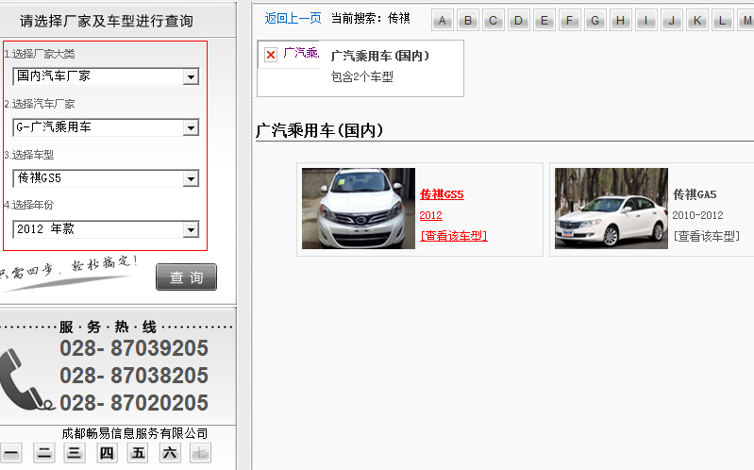Image resolution: width=754 pixels, height=470 pixels.
Task: Select letter C filter button
Action: tap(494, 20)
